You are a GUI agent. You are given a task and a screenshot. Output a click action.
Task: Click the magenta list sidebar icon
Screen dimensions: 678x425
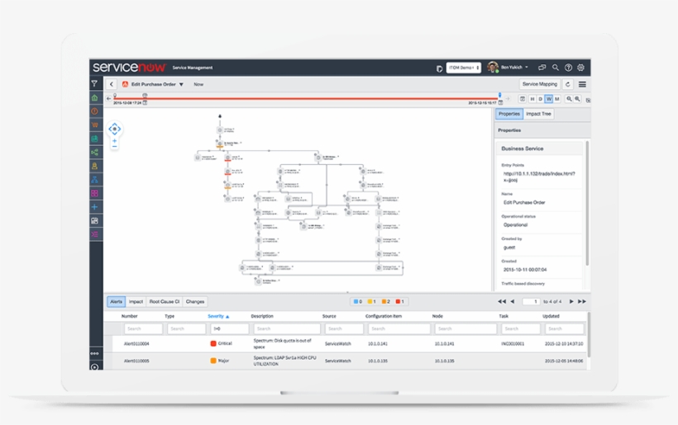click(x=94, y=234)
